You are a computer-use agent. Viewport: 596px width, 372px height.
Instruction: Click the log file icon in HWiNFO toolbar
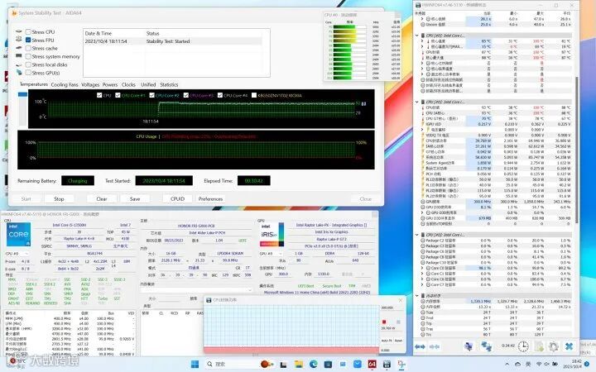click(539, 346)
